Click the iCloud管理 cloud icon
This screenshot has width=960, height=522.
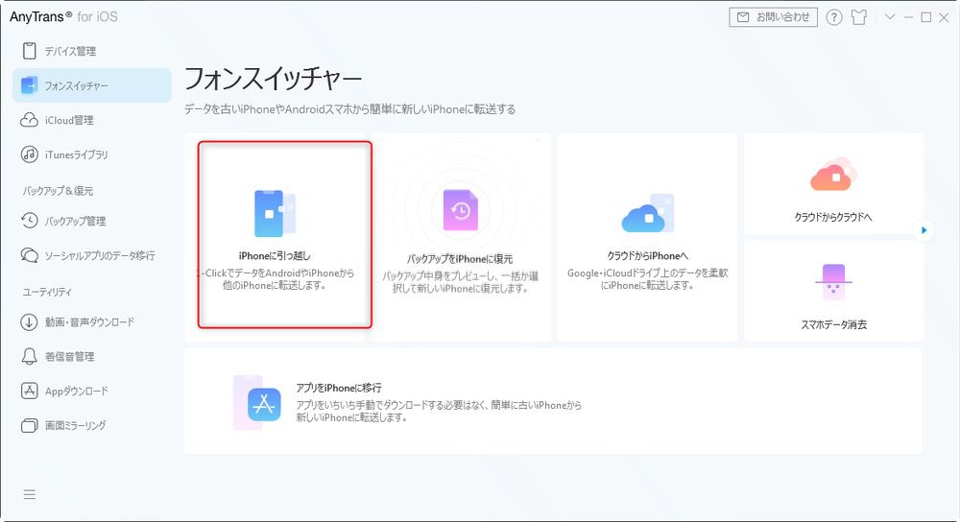tap(29, 120)
